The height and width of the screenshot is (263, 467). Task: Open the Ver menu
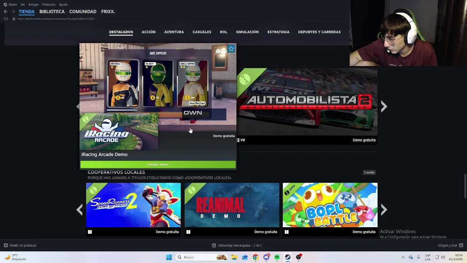pyautogui.click(x=23, y=4)
